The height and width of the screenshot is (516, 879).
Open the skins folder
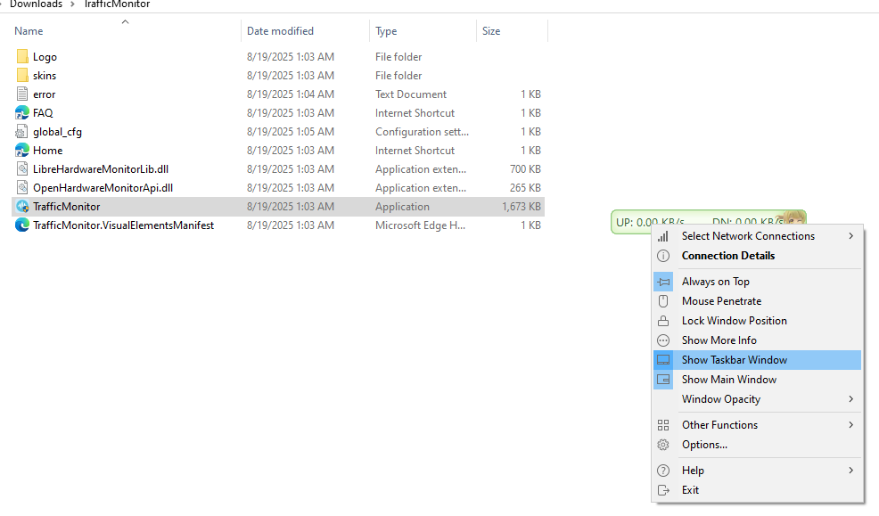45,76
